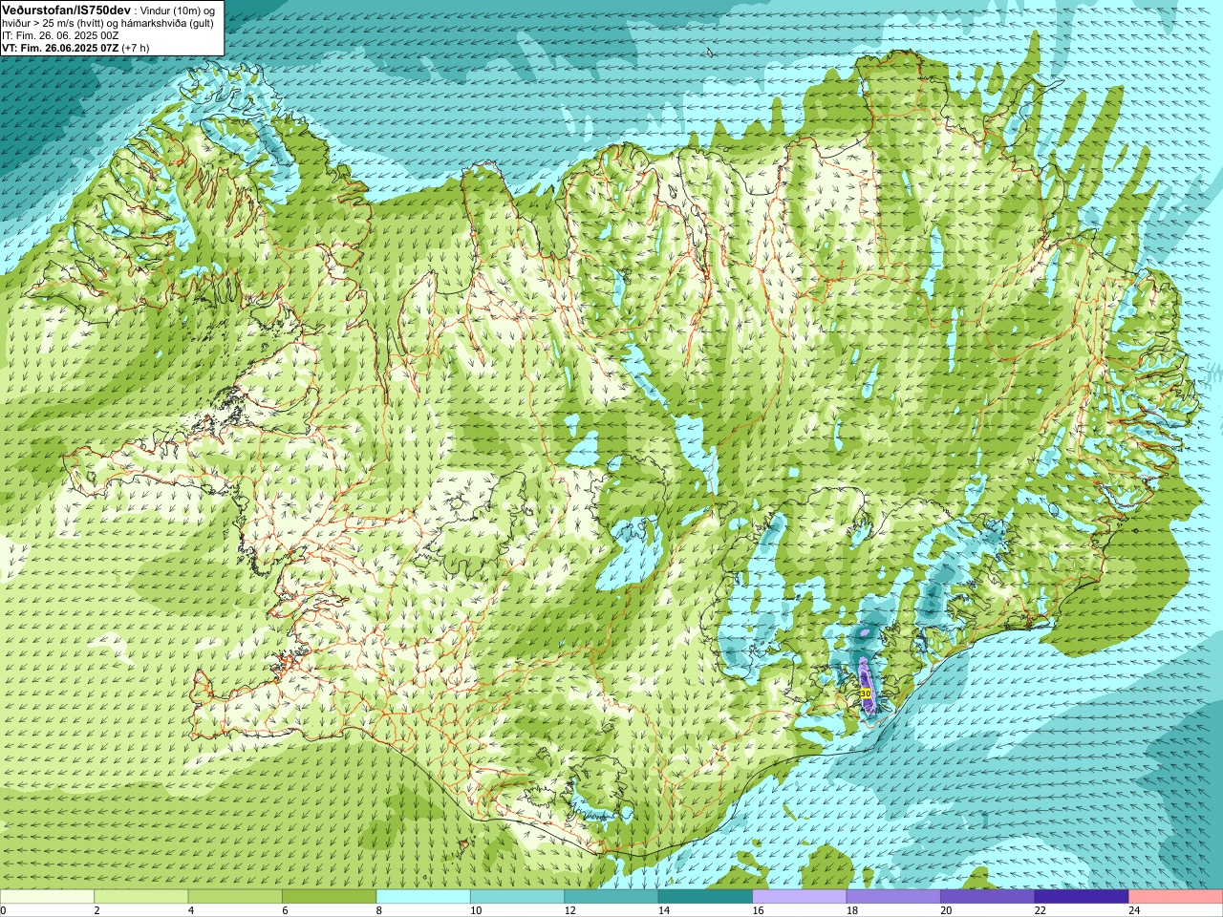Click the legend scale label "14"
This screenshot has width=1223, height=917.
point(663,910)
